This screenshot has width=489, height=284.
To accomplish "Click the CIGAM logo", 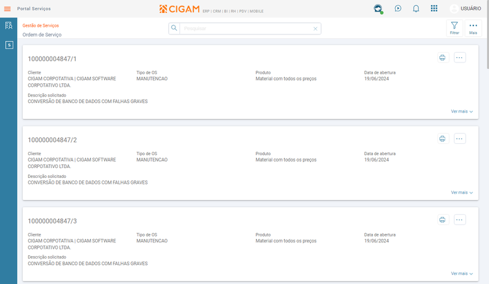I will pyautogui.click(x=180, y=9).
